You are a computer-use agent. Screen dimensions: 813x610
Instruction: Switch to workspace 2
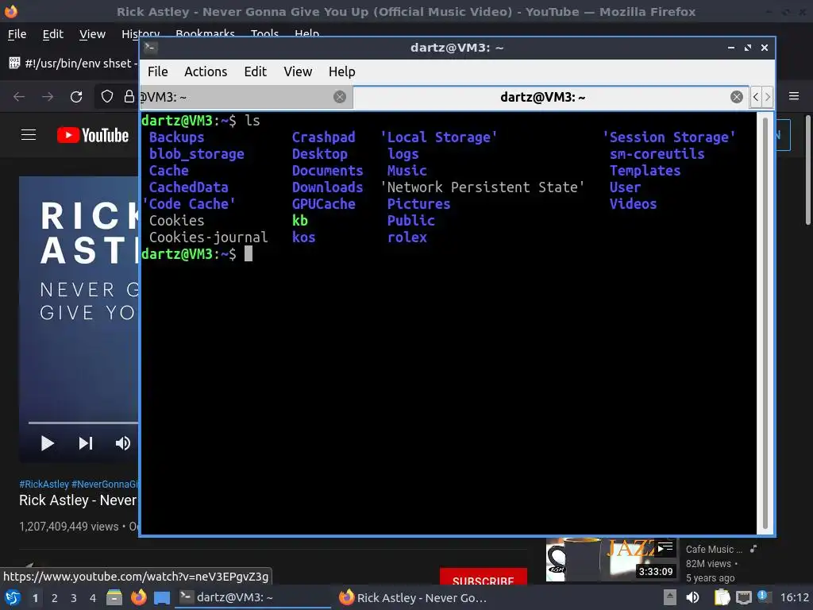(55, 598)
